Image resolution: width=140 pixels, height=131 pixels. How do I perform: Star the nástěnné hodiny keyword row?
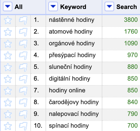[8, 20]
